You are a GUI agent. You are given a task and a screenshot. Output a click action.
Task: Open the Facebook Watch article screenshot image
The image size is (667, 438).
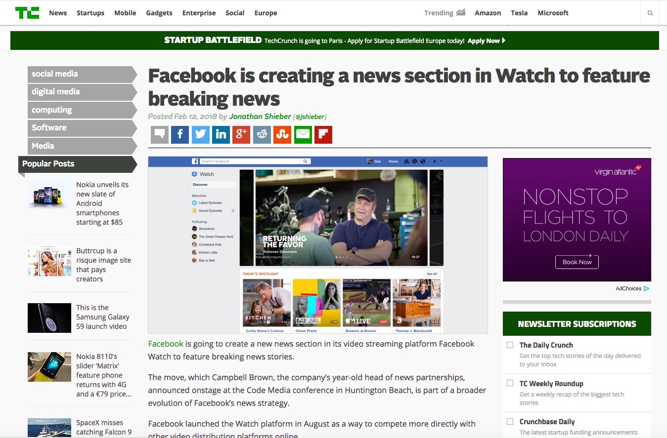pos(318,245)
